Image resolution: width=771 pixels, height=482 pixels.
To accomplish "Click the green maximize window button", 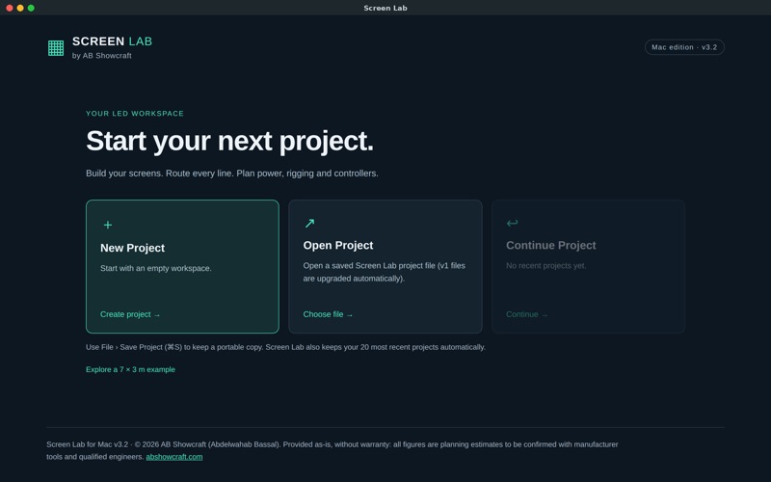I will coord(31,8).
